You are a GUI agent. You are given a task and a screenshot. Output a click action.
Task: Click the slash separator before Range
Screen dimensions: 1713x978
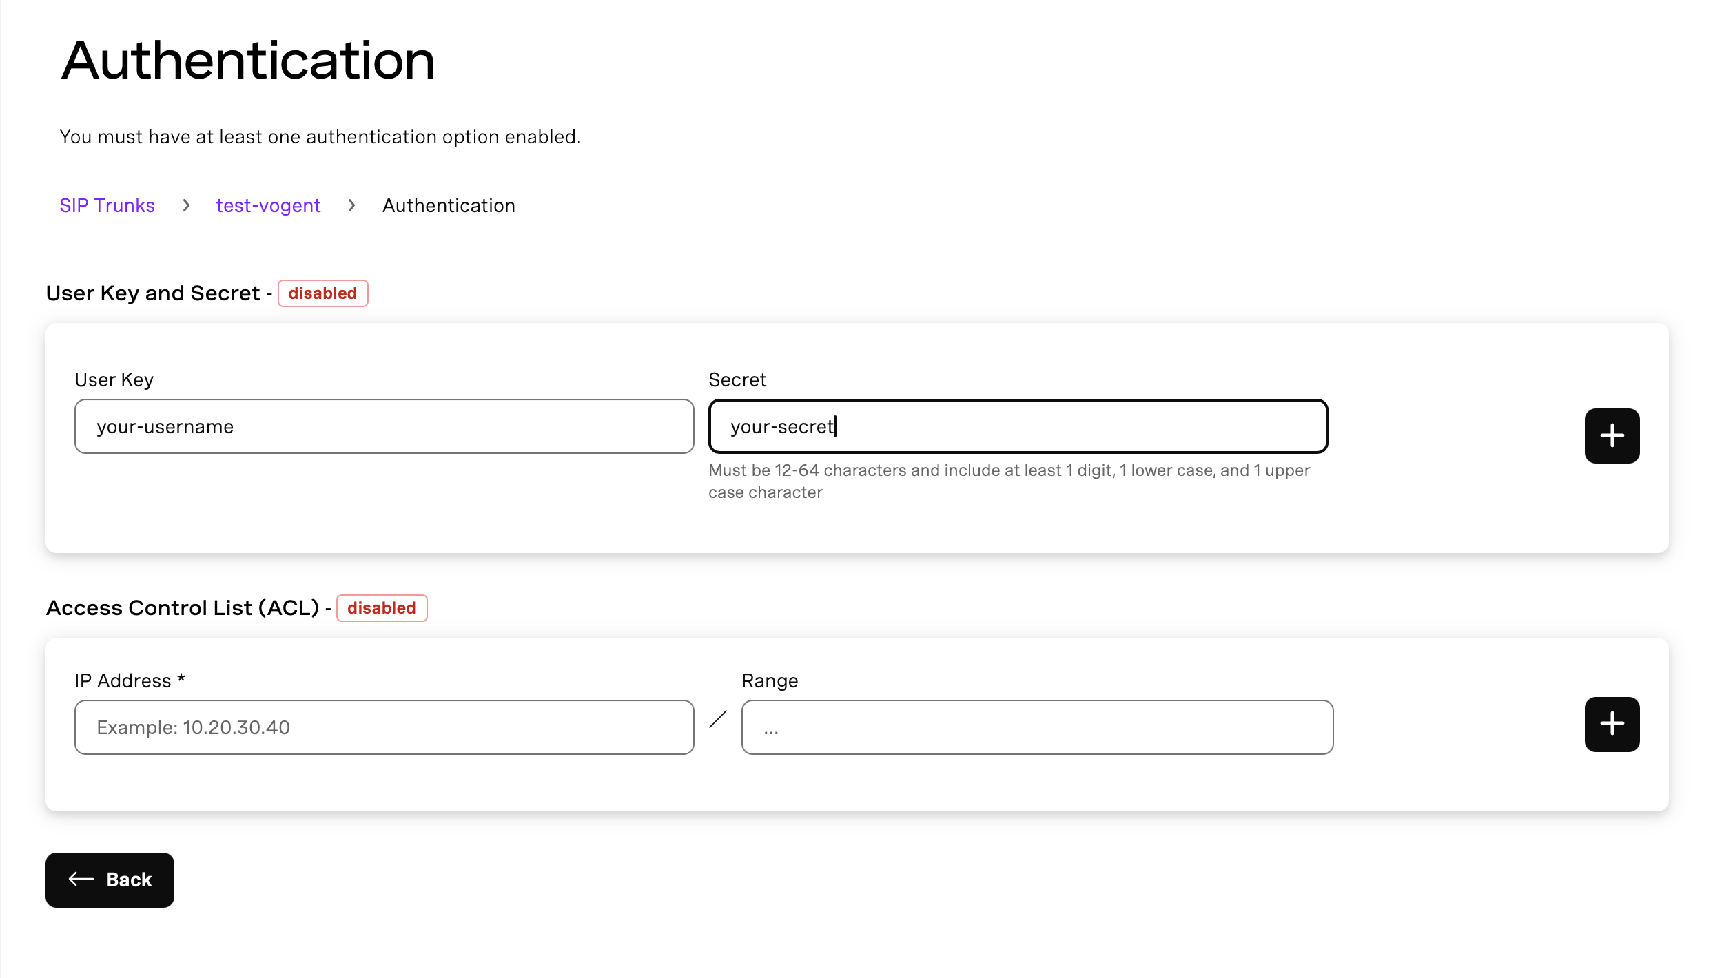pos(717,720)
